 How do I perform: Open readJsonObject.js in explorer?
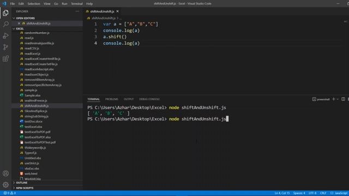pyautogui.click(x=37, y=75)
